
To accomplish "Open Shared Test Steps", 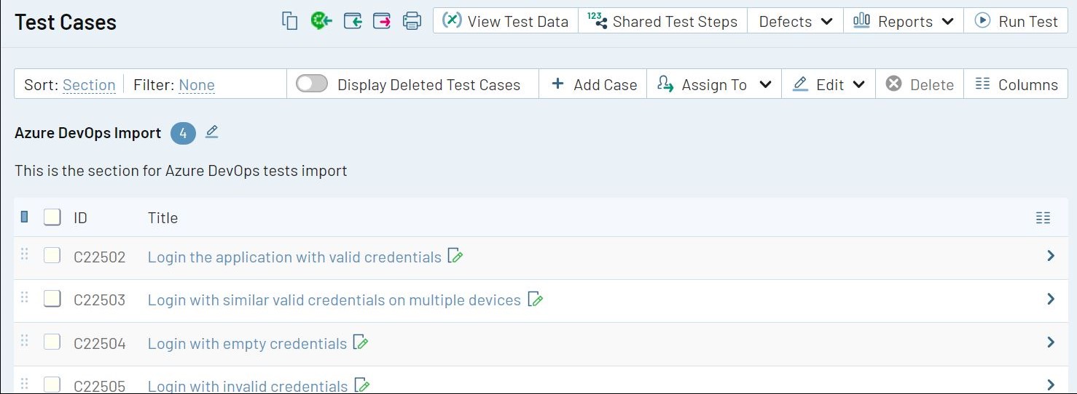I will pyautogui.click(x=662, y=21).
